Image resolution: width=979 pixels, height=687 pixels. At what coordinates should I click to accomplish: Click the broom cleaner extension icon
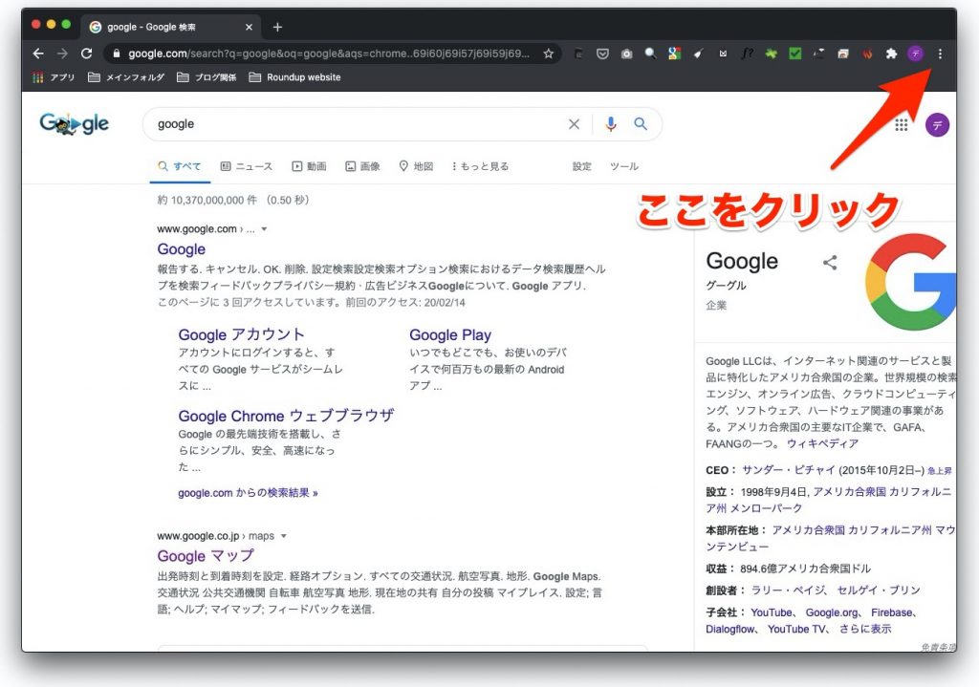(698, 54)
